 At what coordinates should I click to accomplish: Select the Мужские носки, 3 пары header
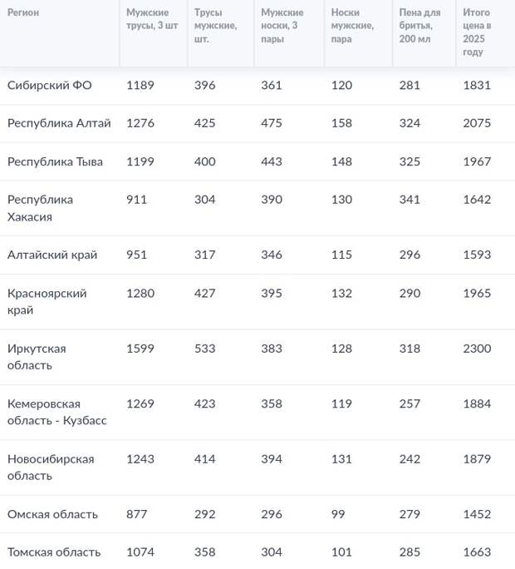(282, 26)
